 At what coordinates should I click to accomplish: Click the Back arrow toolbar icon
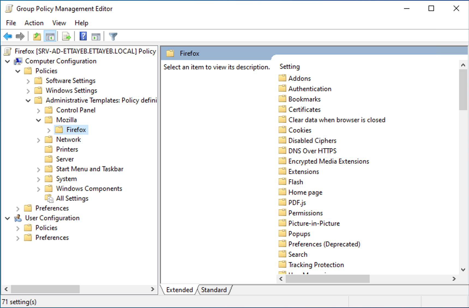click(8, 36)
